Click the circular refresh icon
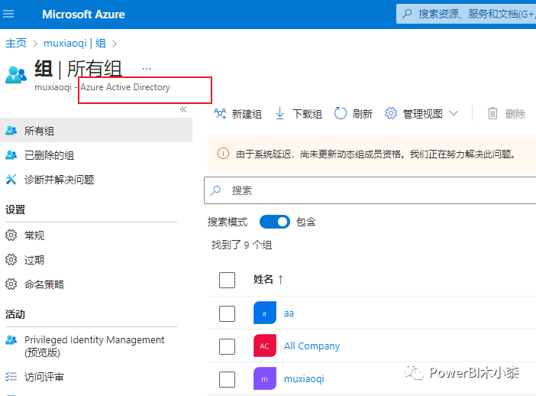Image resolution: width=536 pixels, height=396 pixels. [x=340, y=113]
